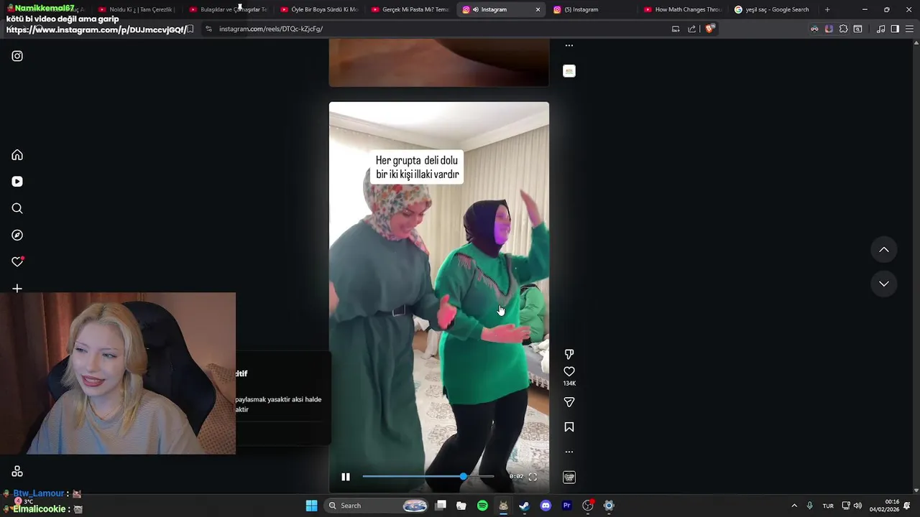Go to next reel with down arrow

tap(884, 284)
